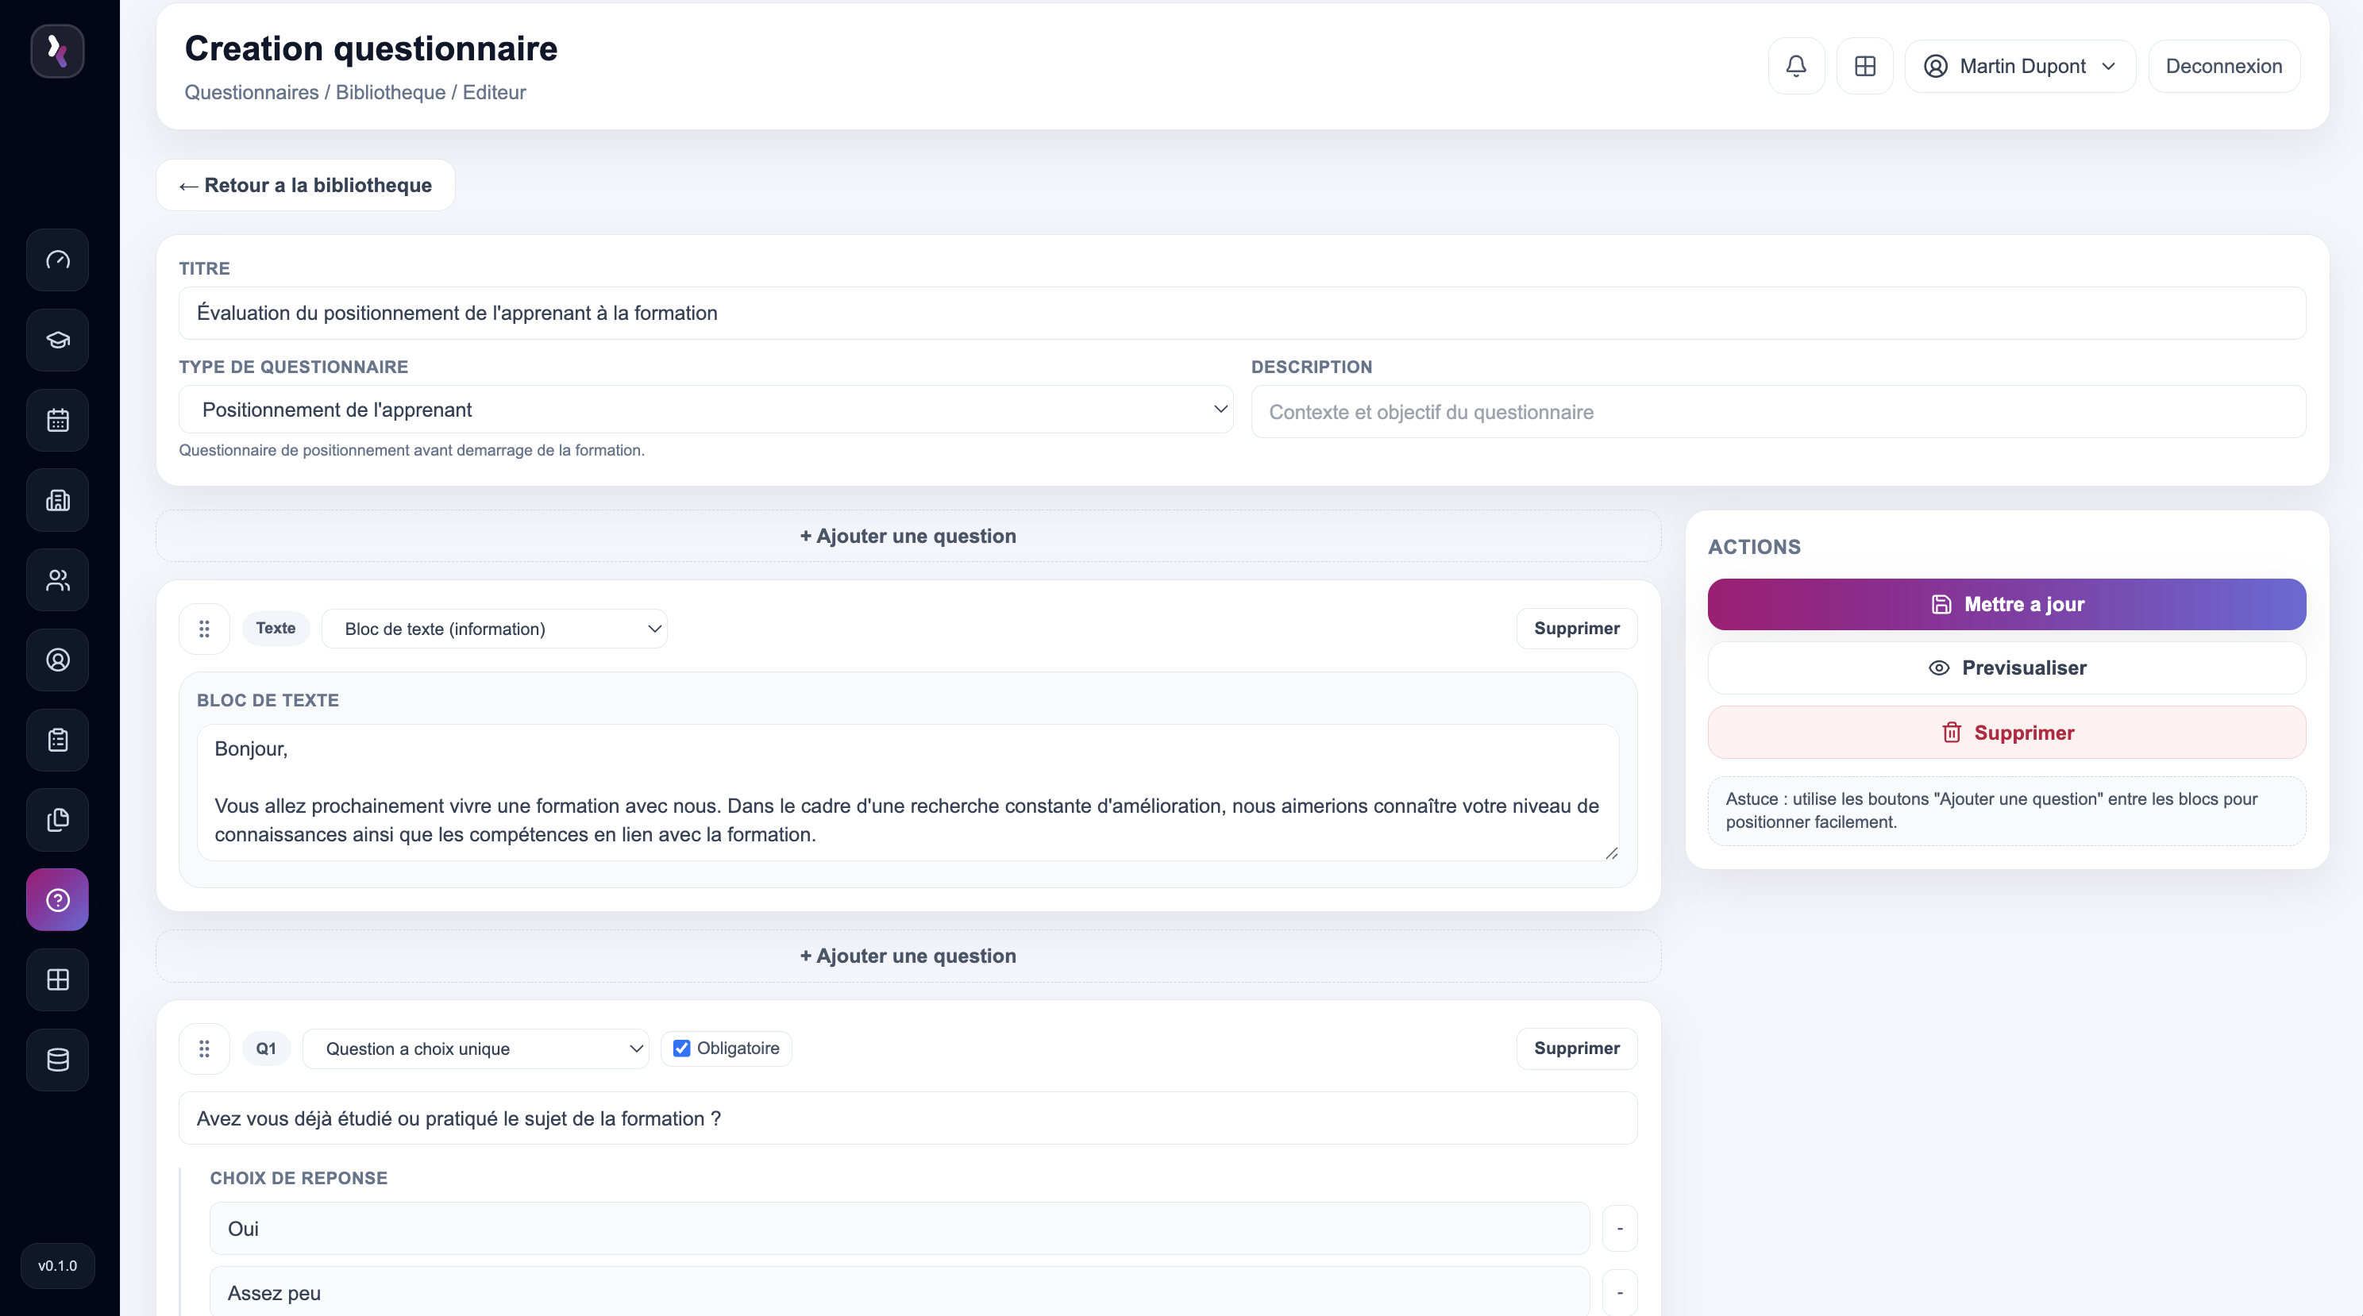2363x1316 pixels.
Task: Click the app logo icon in sidebar
Action: pos(57,51)
